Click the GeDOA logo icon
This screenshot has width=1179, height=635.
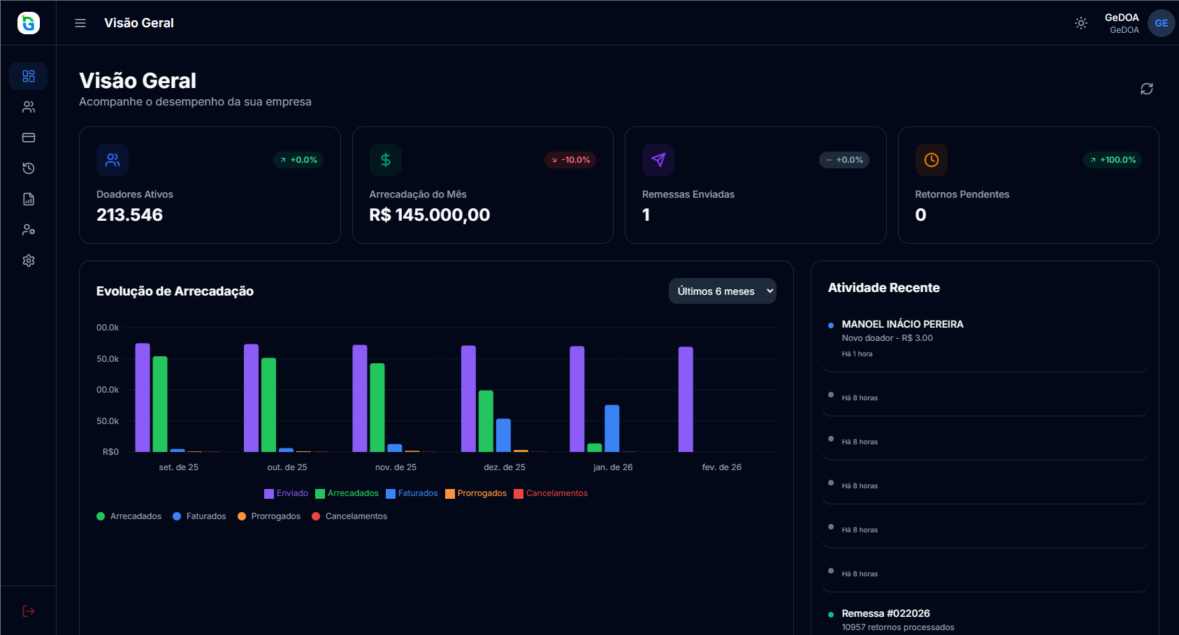click(29, 23)
